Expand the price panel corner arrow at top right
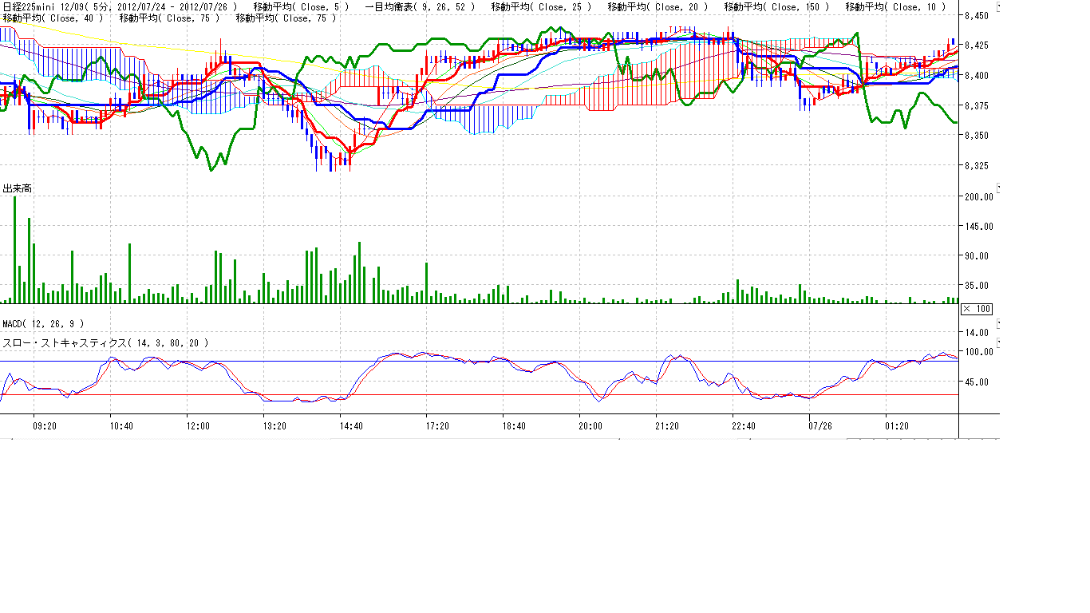The height and width of the screenshot is (613, 1090). tap(997, 7)
